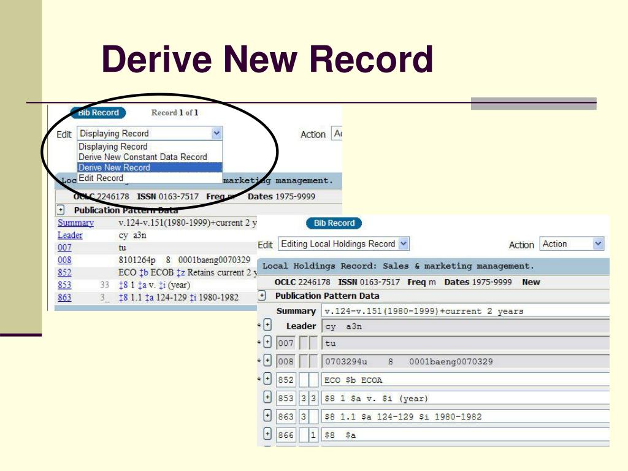Open the 007 field link
Image resolution: width=628 pixels, height=471 pixels.
click(64, 248)
